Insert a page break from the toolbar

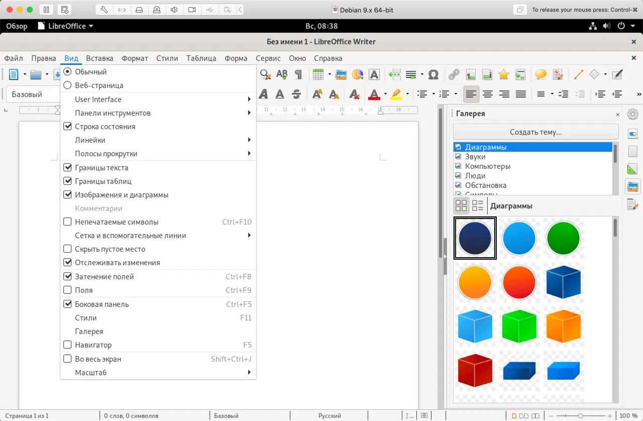click(394, 75)
